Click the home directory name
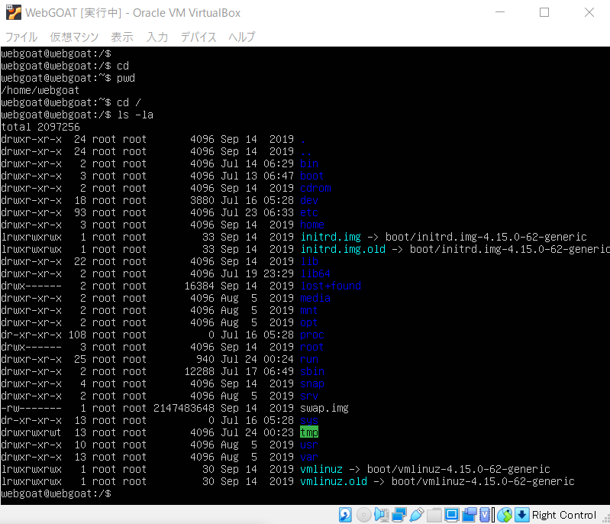610x524 pixels. 312,225
